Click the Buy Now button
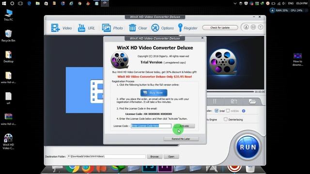310x174 pixels. tap(154, 93)
